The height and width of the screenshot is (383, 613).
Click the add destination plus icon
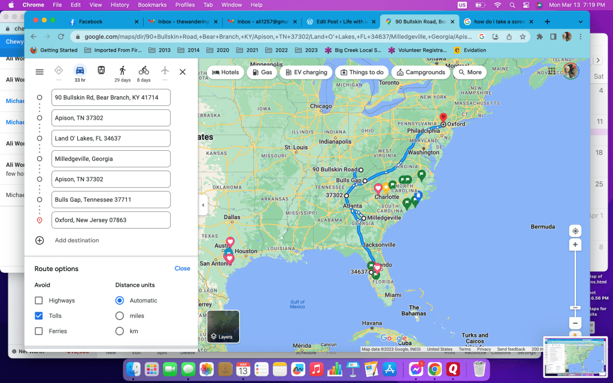click(40, 241)
